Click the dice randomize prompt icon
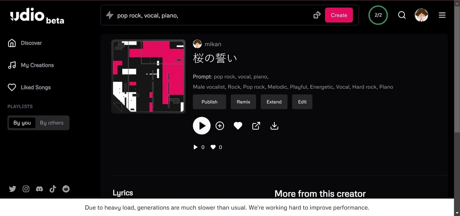 (317, 15)
